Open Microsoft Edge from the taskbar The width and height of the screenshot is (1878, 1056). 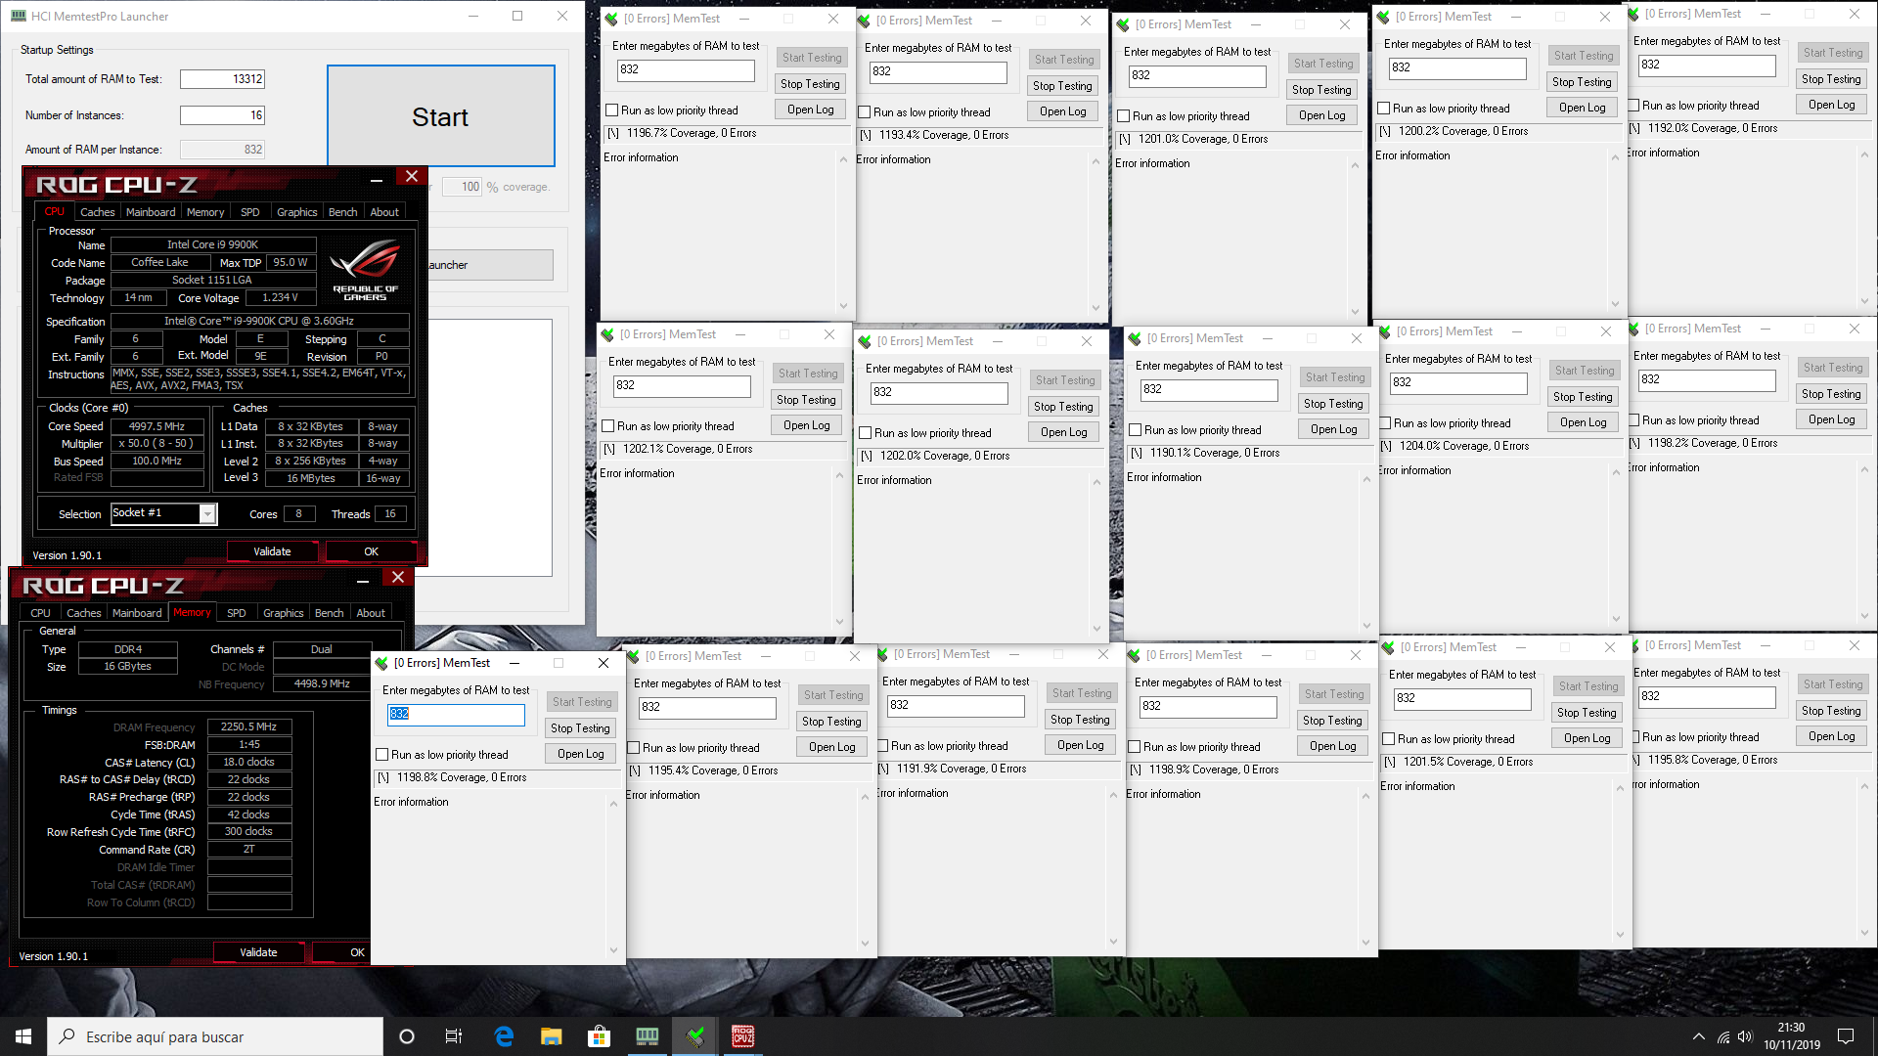[504, 1036]
